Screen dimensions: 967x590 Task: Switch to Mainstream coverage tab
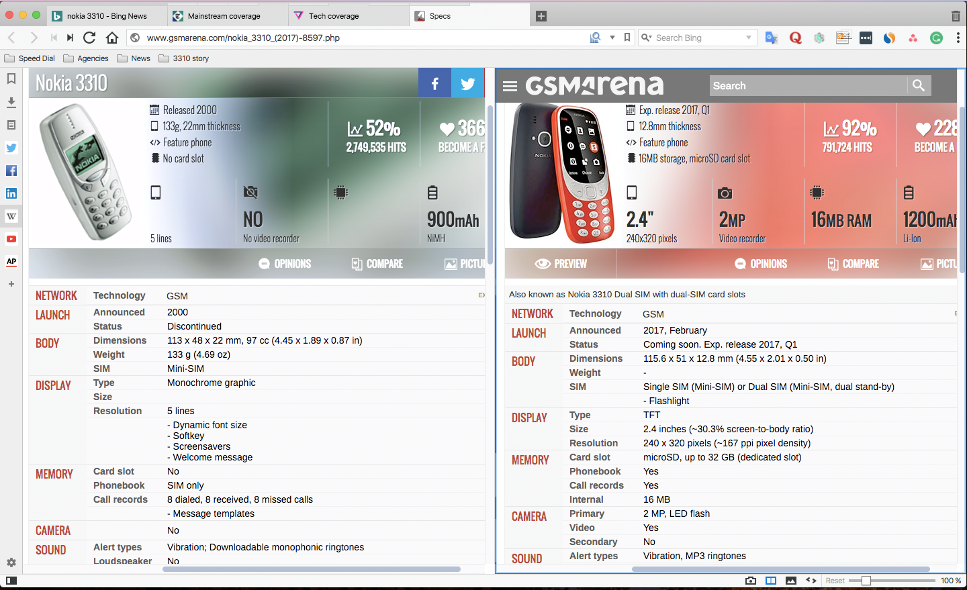pos(227,16)
